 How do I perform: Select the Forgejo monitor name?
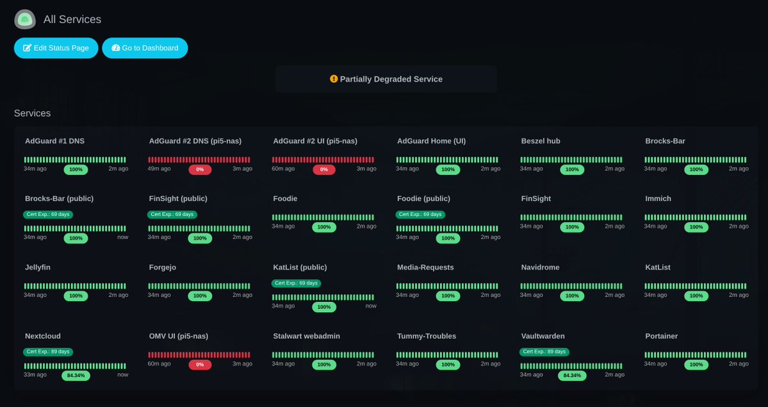(163, 267)
